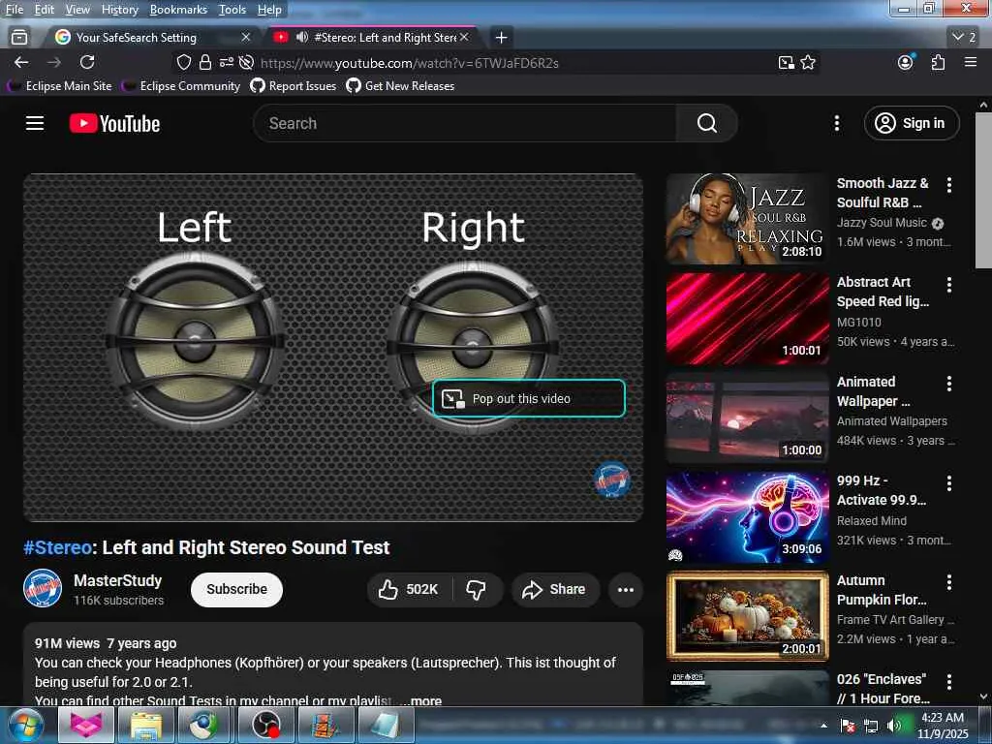The width and height of the screenshot is (992, 744).
Task: Open the View menu
Action: (x=77, y=10)
